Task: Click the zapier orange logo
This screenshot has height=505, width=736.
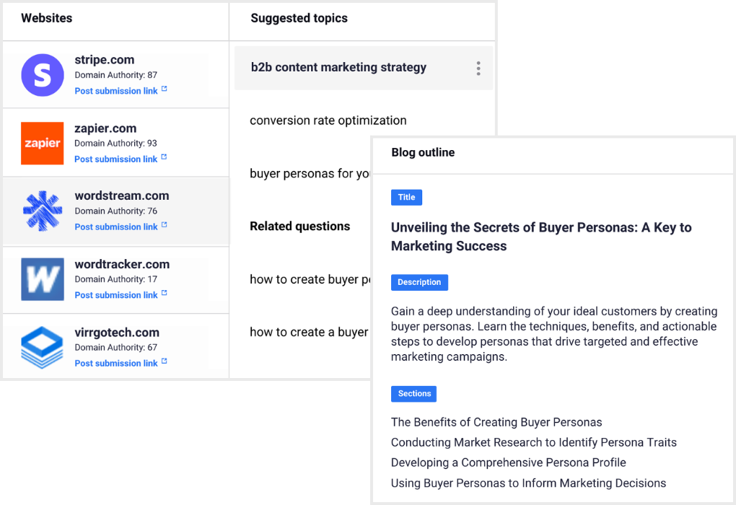Action: [x=43, y=143]
